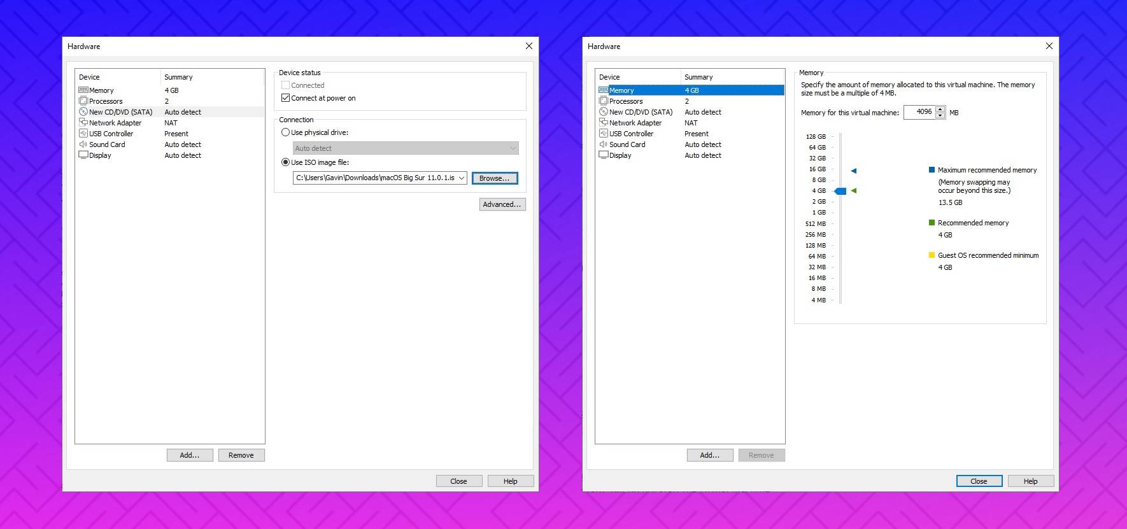Click USB Controller icon in right Hardware window
Image resolution: width=1127 pixels, height=529 pixels.
click(603, 133)
